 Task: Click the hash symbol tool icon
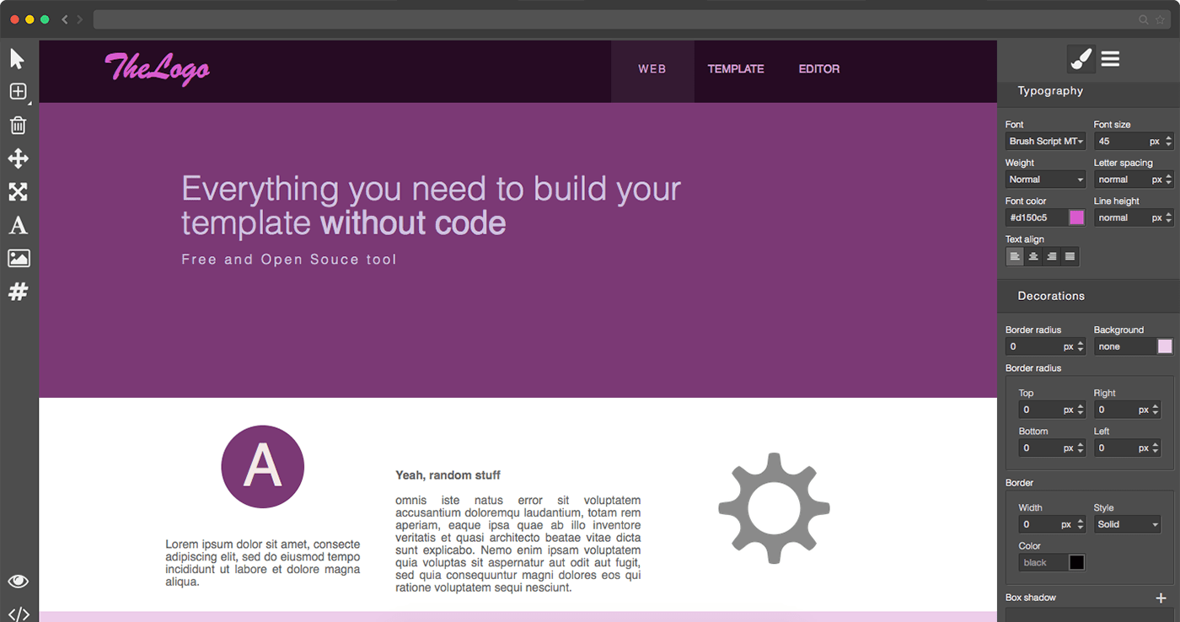18,292
